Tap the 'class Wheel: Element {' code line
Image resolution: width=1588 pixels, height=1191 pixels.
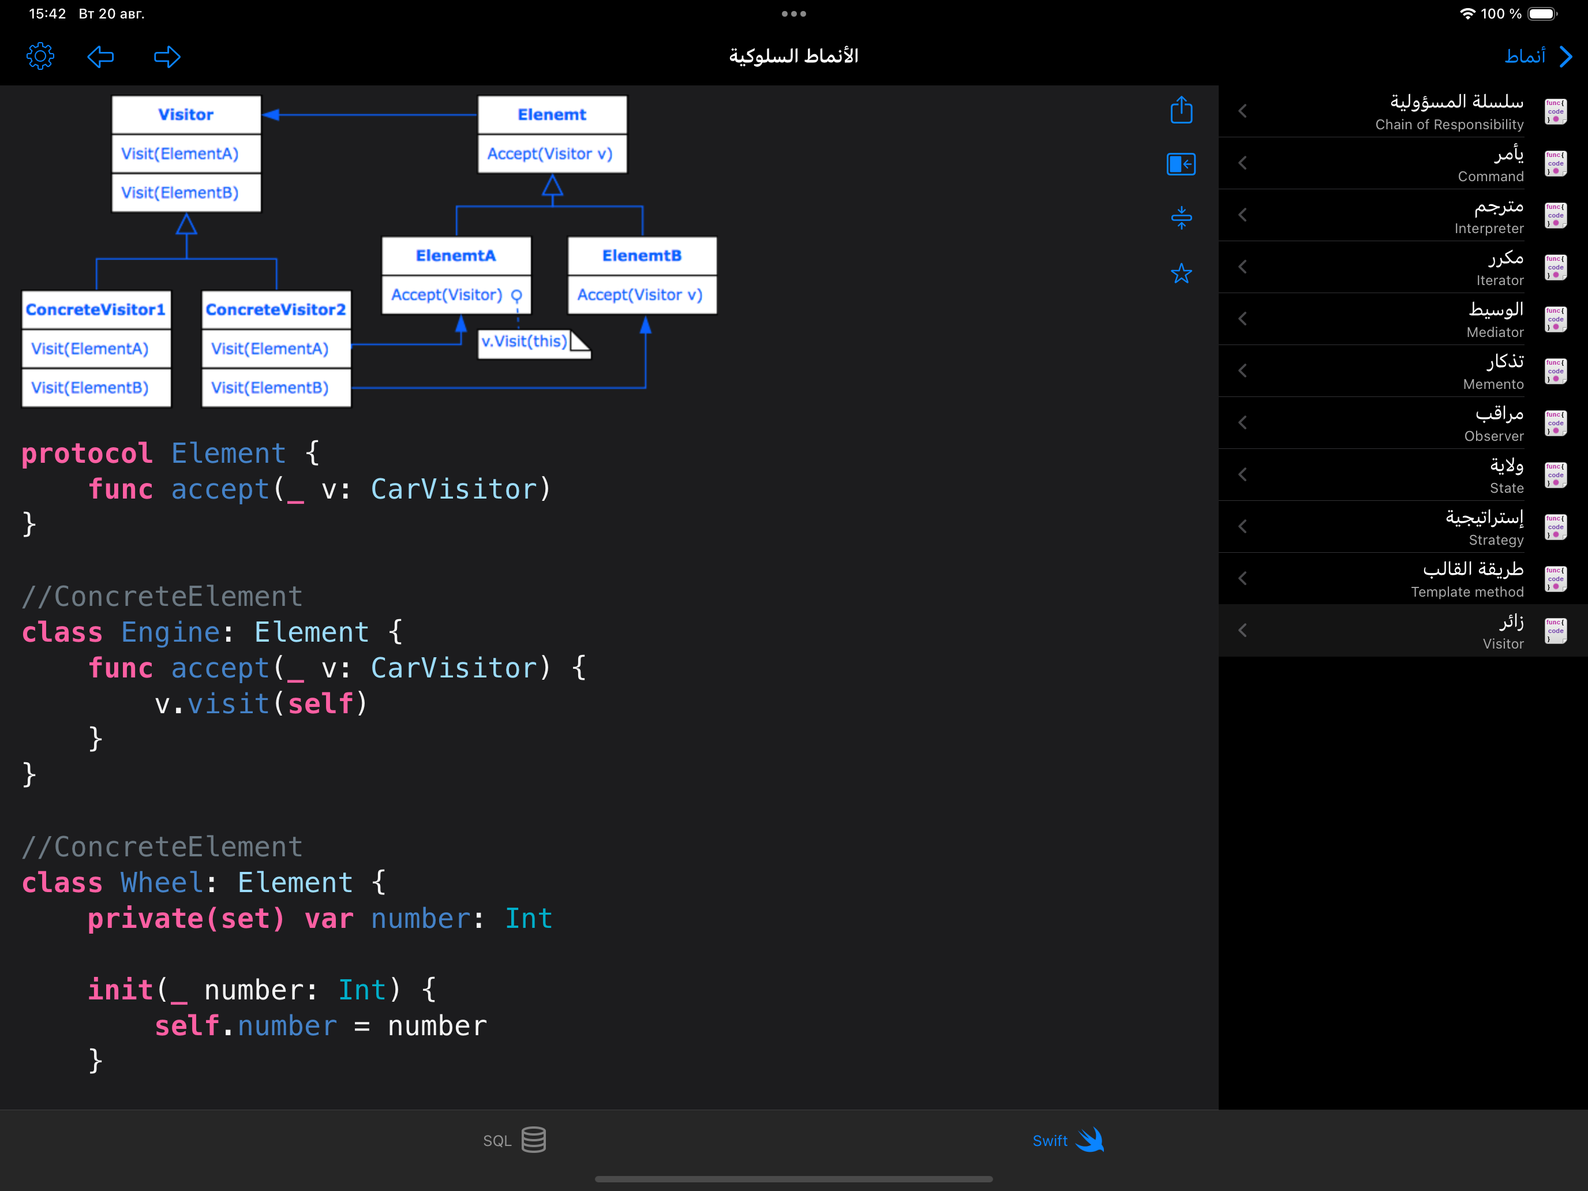click(204, 883)
